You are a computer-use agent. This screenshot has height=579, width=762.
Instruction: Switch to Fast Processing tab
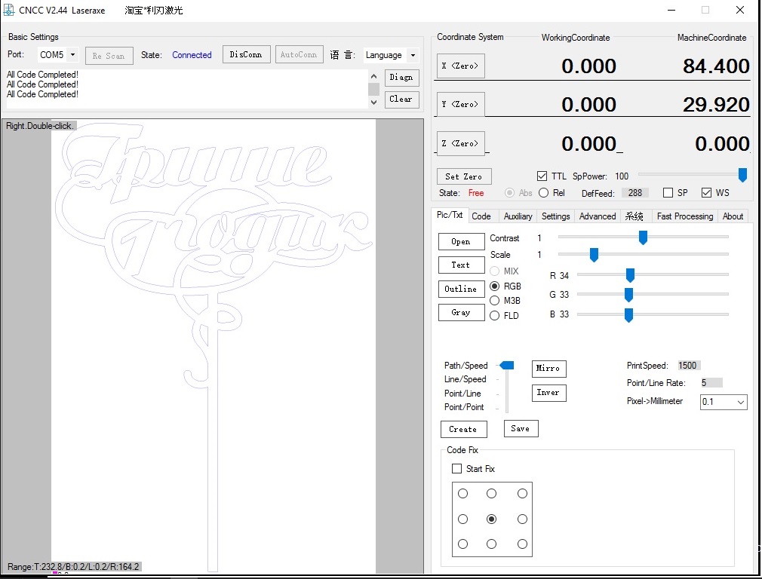pos(685,216)
